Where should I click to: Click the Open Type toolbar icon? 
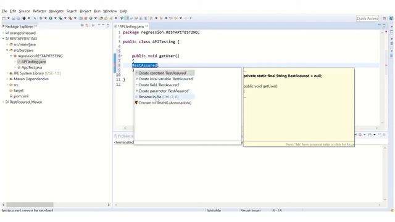click(x=101, y=18)
